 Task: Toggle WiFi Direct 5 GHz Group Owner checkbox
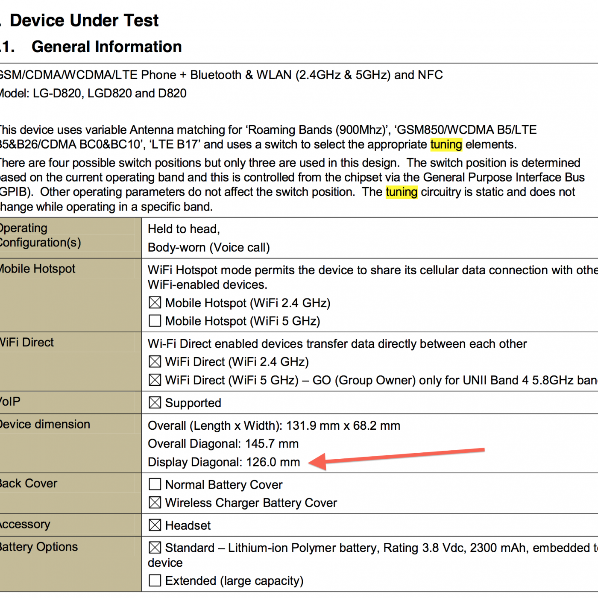click(x=155, y=380)
